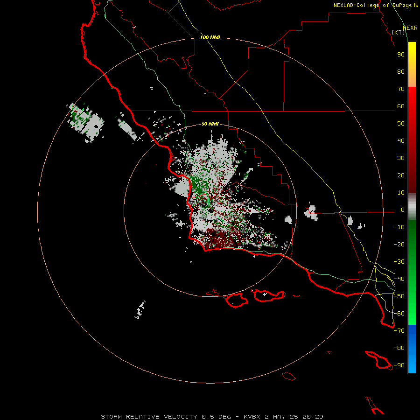Click the -70 value on velocity scale
This screenshot has height=420, width=420.
(399, 331)
